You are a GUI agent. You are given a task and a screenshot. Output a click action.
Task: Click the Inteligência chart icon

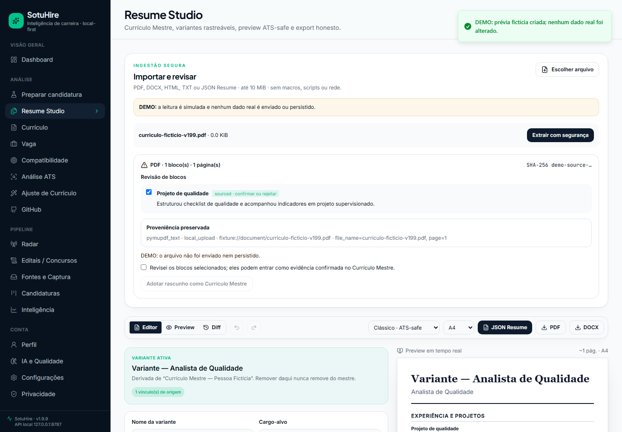click(14, 310)
